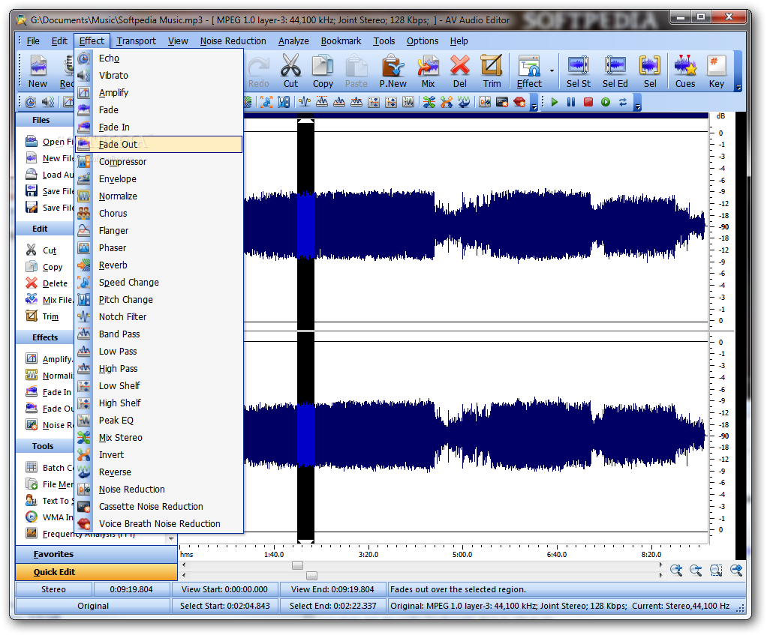Click the Mix Stereo small toolbar icon

tap(429, 102)
